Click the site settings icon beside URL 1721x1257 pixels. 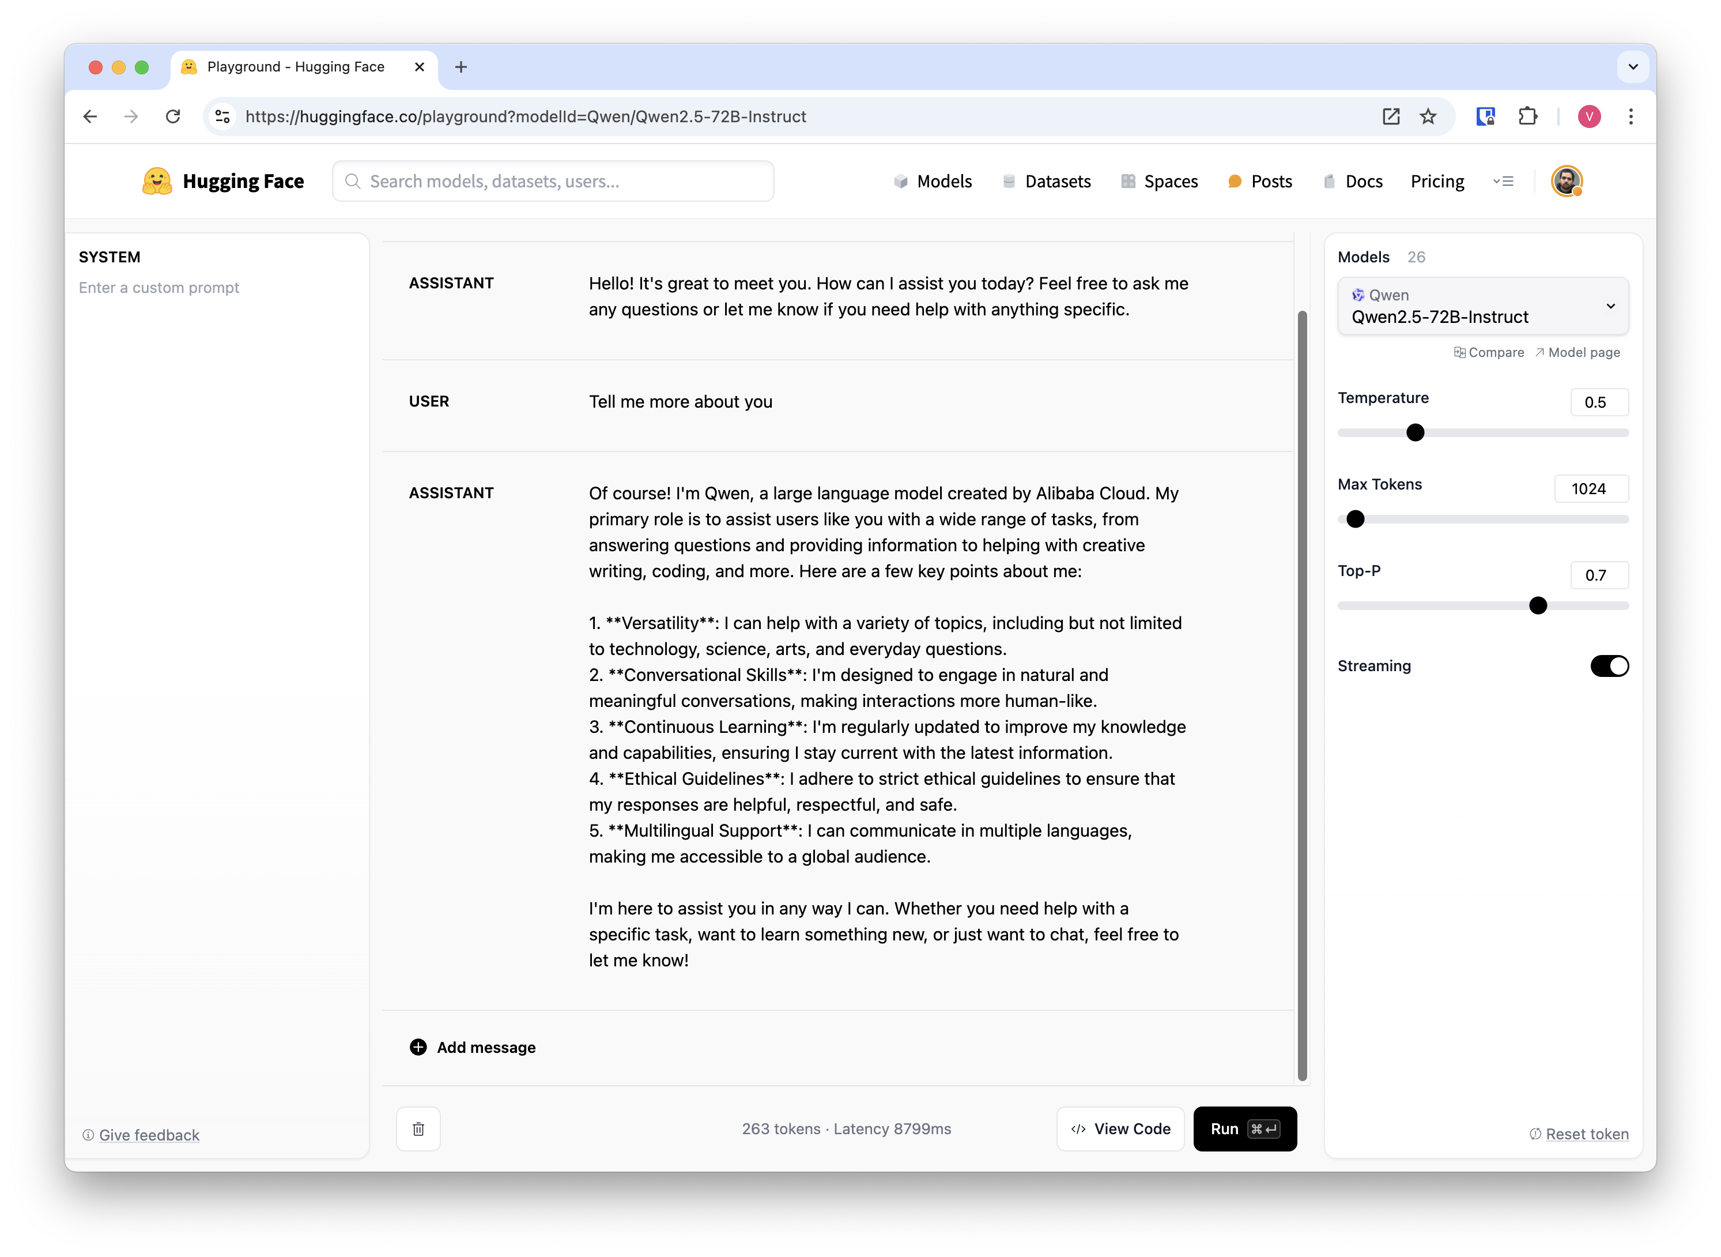coord(223,116)
